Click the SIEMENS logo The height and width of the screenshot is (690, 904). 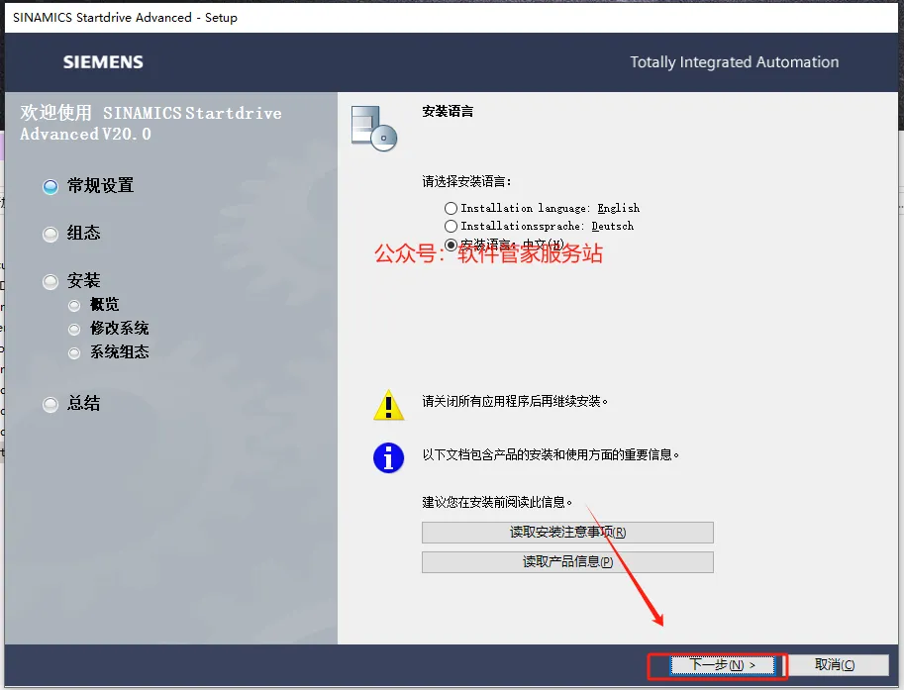pos(103,62)
